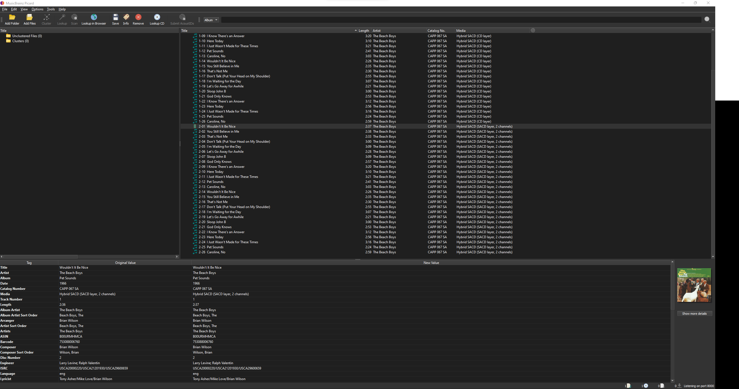
Task: Open the Help menu
Action: click(x=62, y=9)
